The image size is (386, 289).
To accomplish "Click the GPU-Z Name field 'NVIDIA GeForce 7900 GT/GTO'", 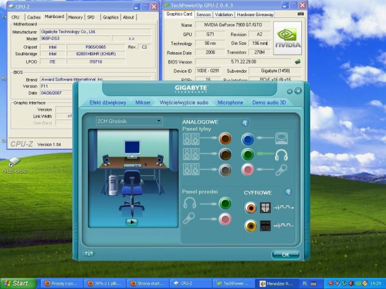I will [233, 25].
